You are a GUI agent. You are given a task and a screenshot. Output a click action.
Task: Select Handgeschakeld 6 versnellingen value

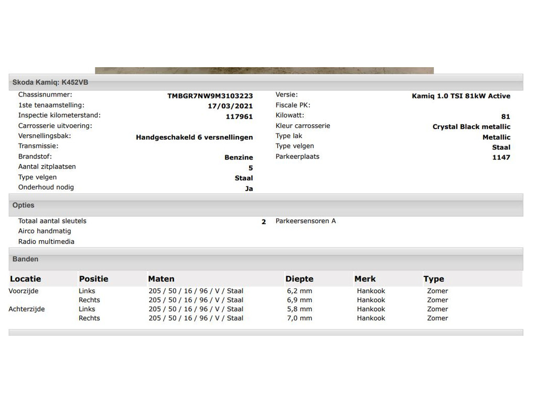coord(194,137)
